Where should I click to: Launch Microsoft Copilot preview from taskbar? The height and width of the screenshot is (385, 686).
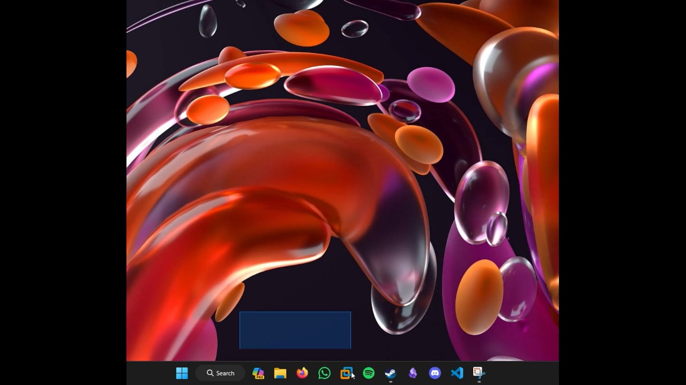click(258, 373)
